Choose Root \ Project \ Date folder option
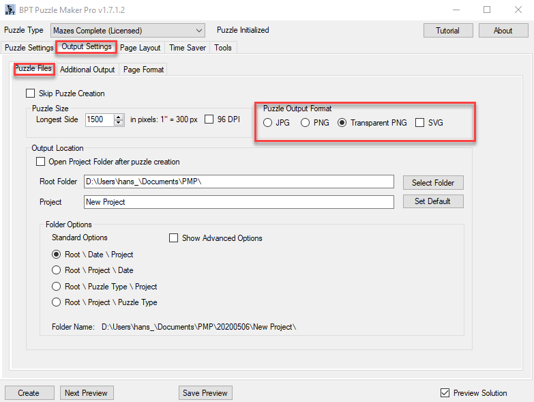The image size is (534, 402). coord(56,270)
